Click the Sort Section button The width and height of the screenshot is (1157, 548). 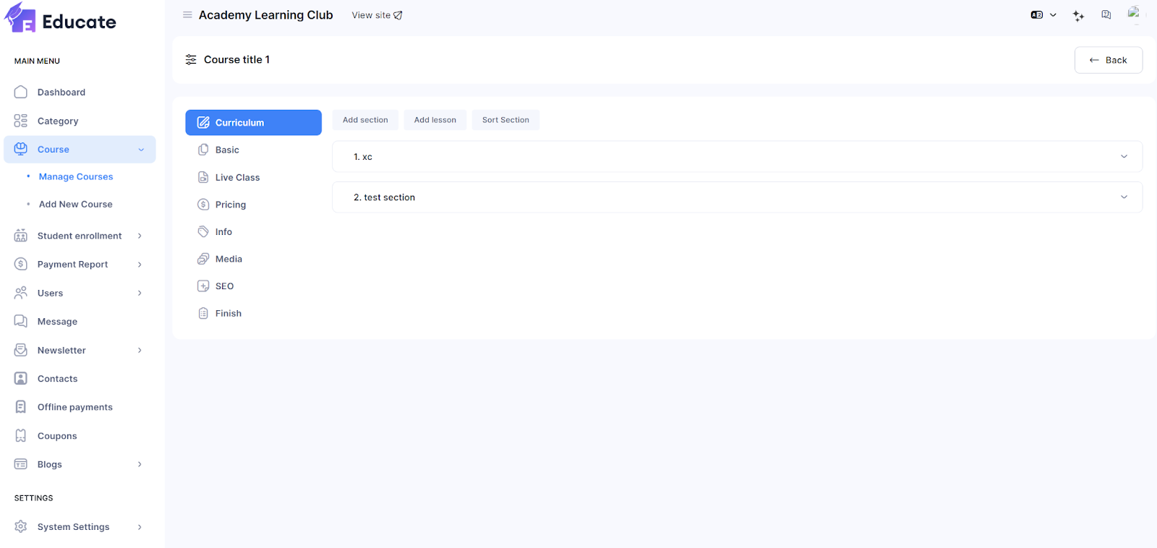(x=505, y=120)
